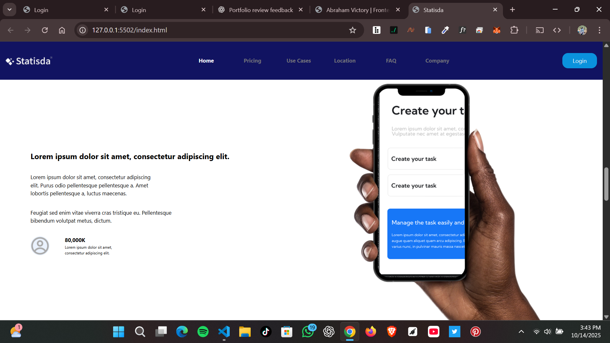Switch to Abraham Victory tab
Viewport: 610px width, 343px height.
pos(358,10)
